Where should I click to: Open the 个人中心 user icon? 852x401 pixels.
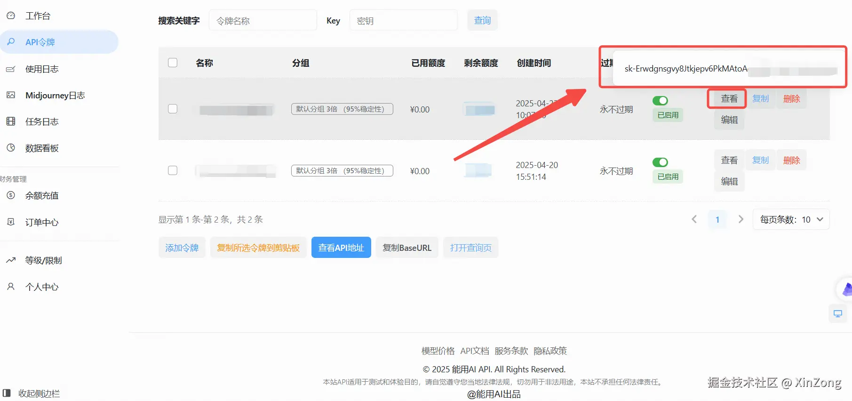(x=11, y=287)
